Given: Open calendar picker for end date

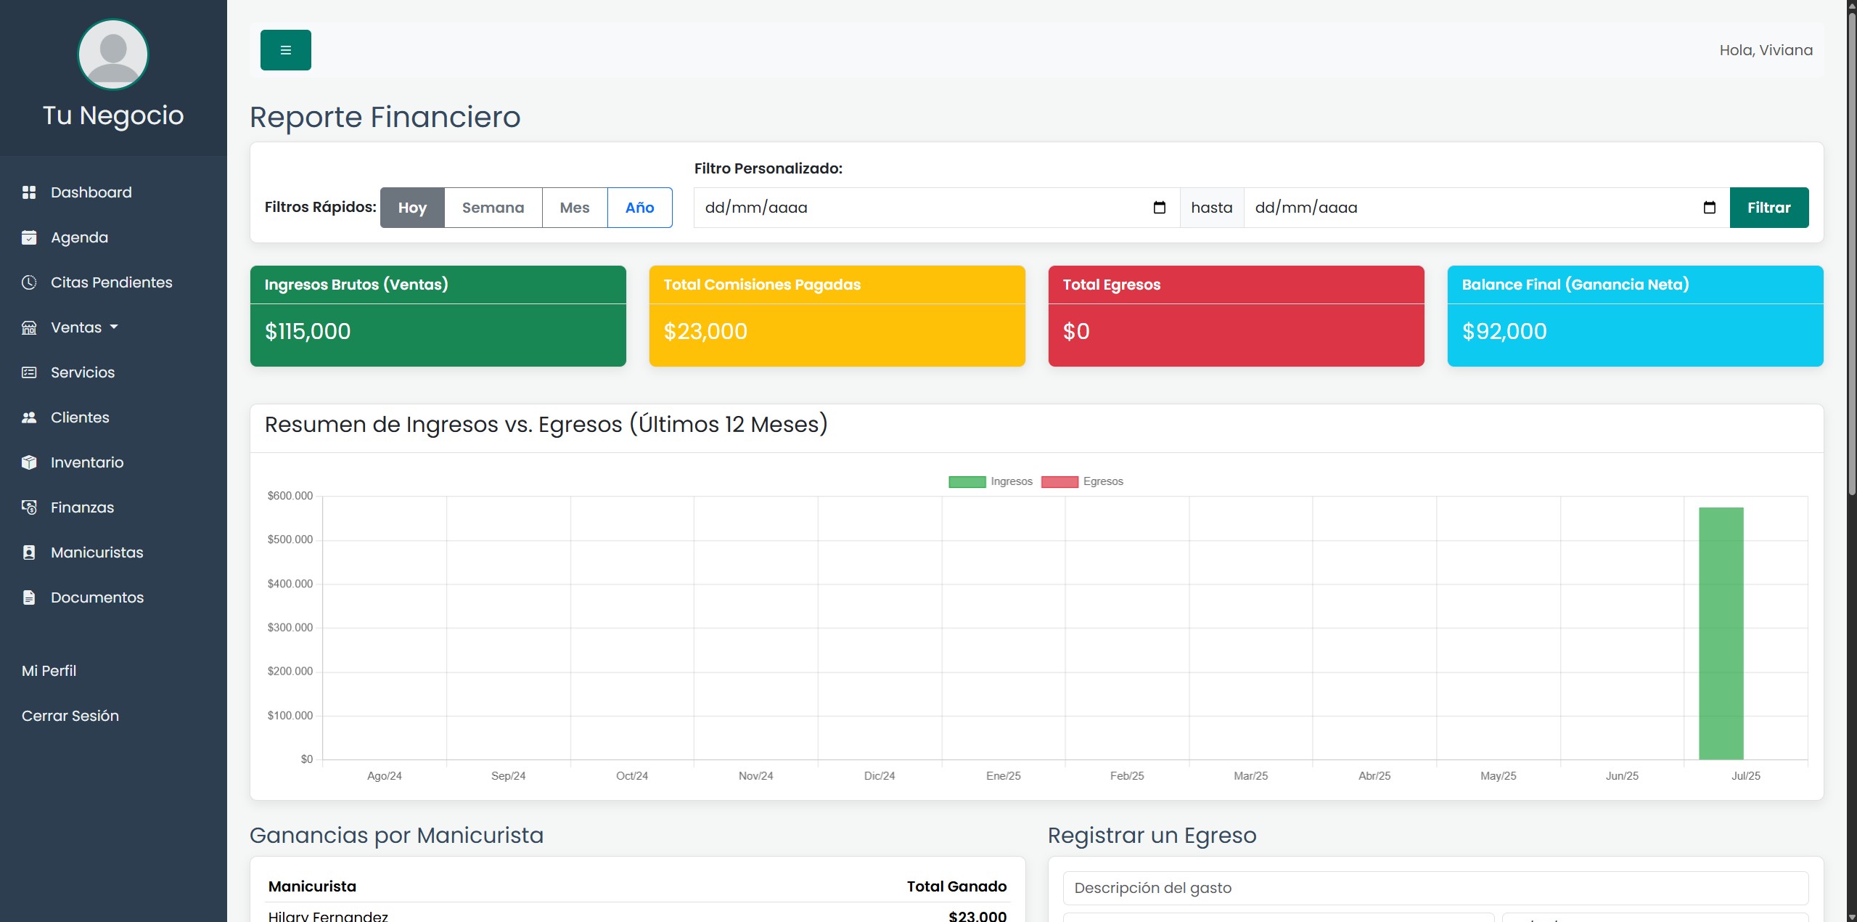Looking at the screenshot, I should (x=1710, y=208).
